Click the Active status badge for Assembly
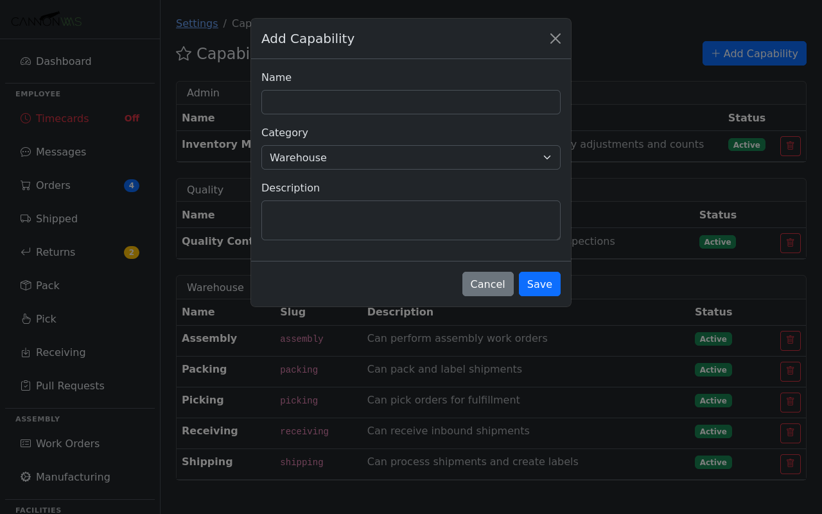Viewport: 822px width, 514px height. tap(713, 339)
